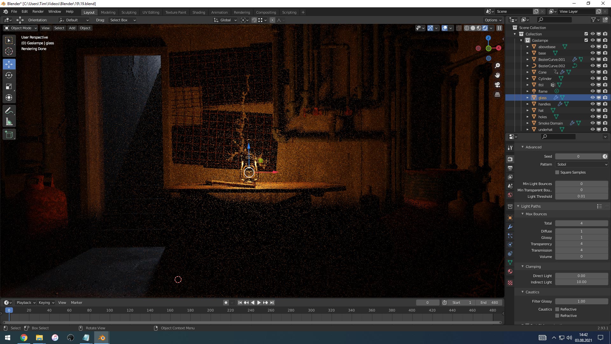Open the Object properties tab
This screenshot has height=344, width=611.
510,218
